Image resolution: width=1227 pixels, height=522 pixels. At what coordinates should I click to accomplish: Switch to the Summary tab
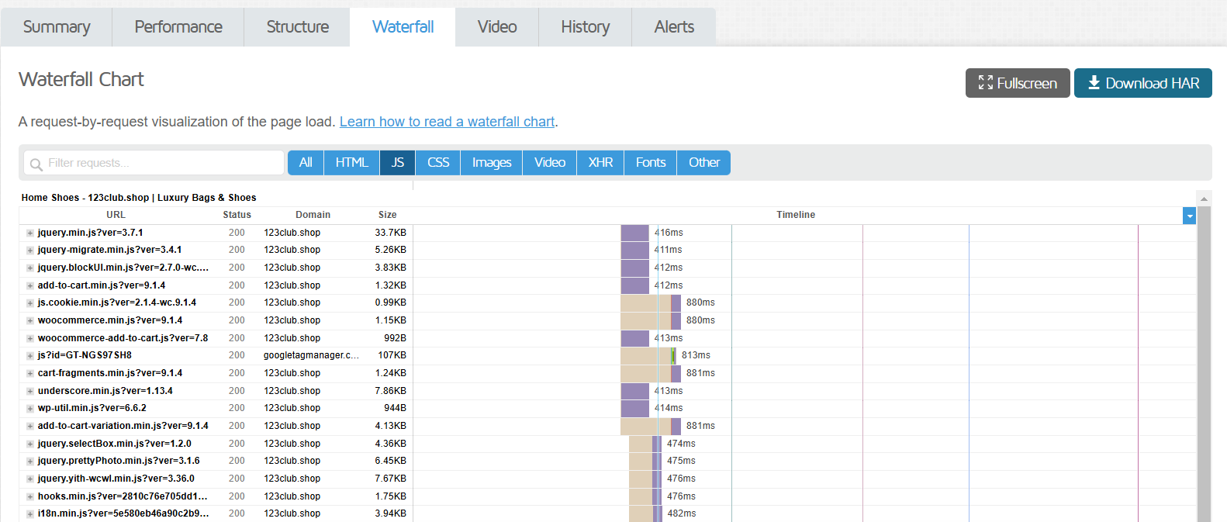(57, 27)
